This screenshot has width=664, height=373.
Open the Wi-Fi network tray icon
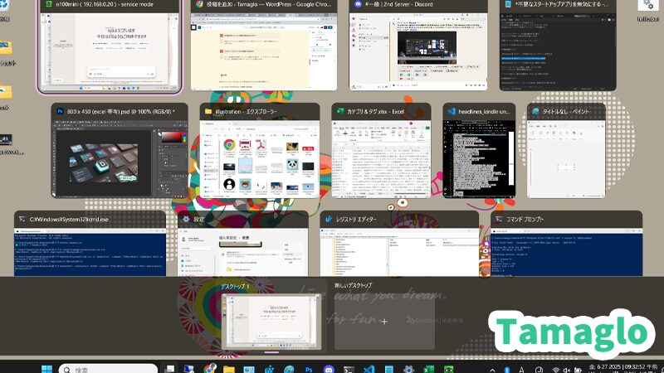click(x=556, y=370)
